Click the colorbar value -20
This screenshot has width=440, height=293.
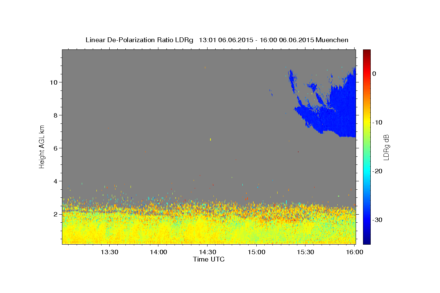[x=377, y=171]
